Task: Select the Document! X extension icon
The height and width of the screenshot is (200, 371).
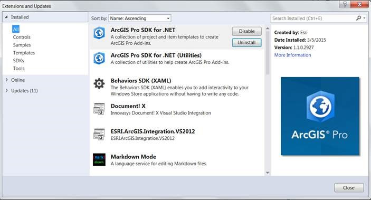Action: coord(99,109)
